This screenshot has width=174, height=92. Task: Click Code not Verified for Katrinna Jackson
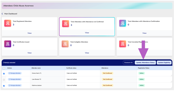tap(72, 85)
